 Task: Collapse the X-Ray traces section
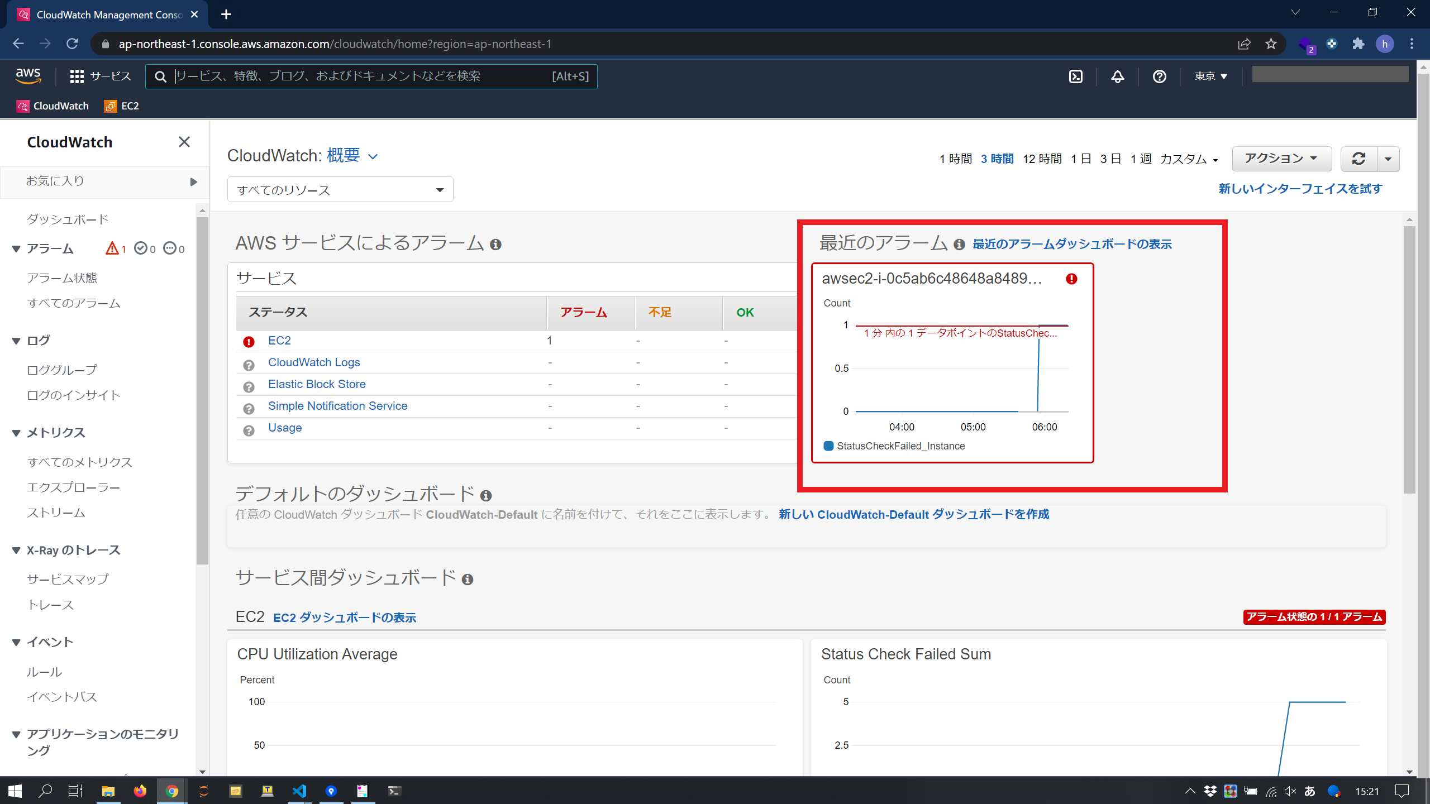16,550
